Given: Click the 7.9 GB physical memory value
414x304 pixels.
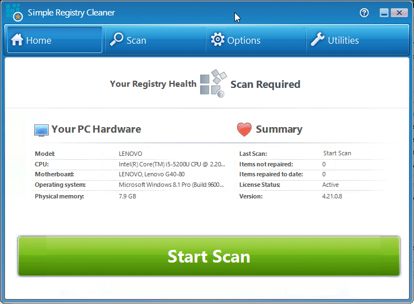Looking at the screenshot, I should 127,196.
